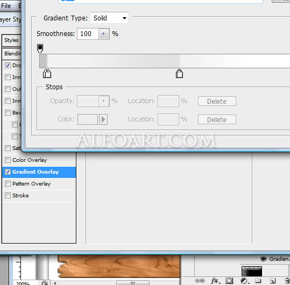Enable the Bevel and Emboss checkbox
Viewport: 290px width, 285px height.
point(8,112)
